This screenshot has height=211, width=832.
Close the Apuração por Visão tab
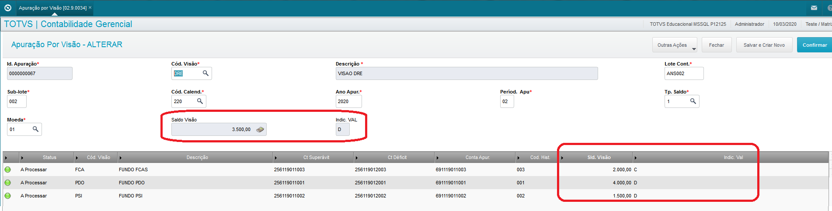(x=90, y=8)
